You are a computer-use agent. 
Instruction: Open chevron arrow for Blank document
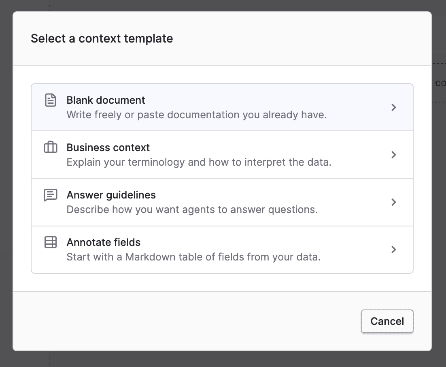point(394,107)
